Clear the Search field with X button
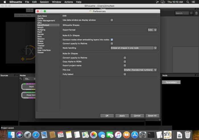Viewport: 199px width, 140px height. point(191,13)
